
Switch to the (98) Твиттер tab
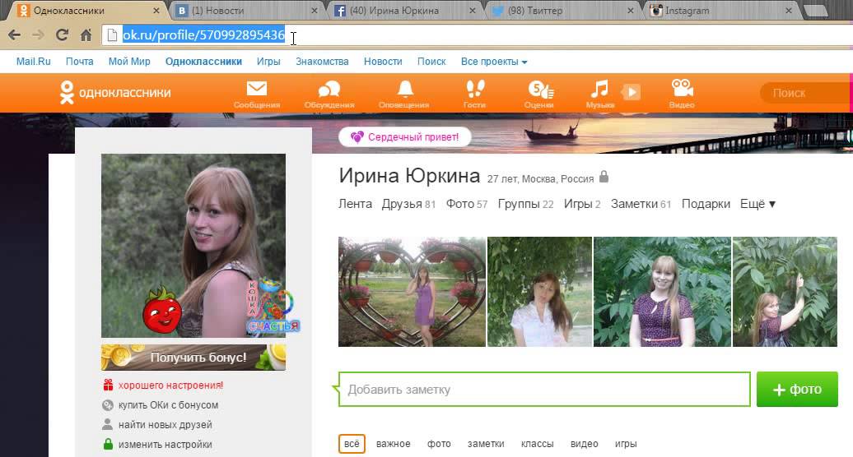click(561, 11)
